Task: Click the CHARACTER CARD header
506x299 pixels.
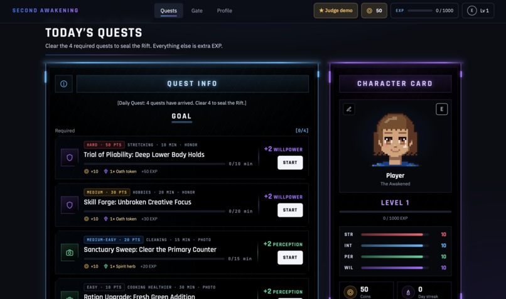Action: pos(395,84)
